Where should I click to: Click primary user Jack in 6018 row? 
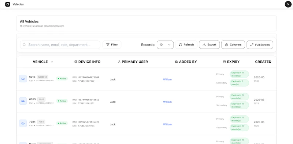point(113,79)
